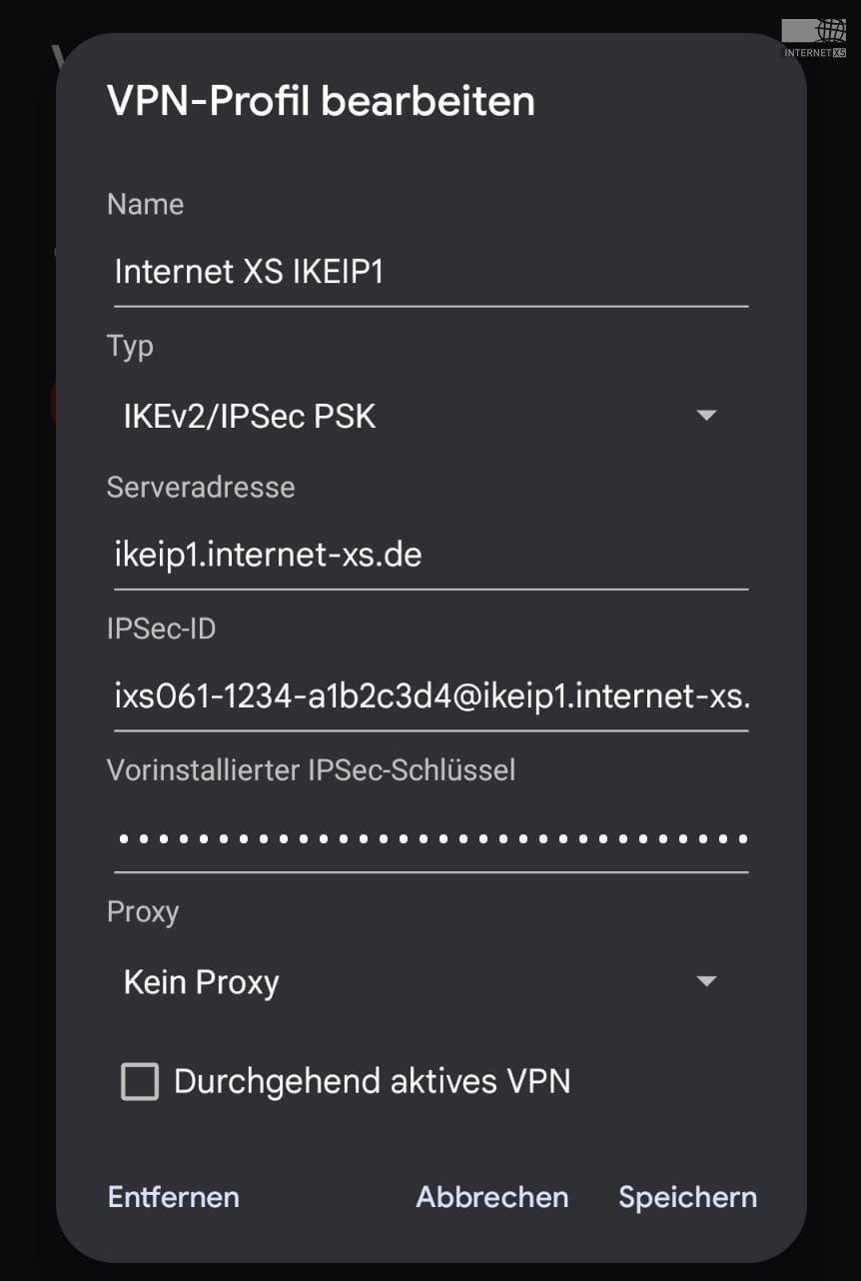This screenshot has height=1281, width=861.
Task: Click the Serveradresse field label
Action: click(x=201, y=488)
